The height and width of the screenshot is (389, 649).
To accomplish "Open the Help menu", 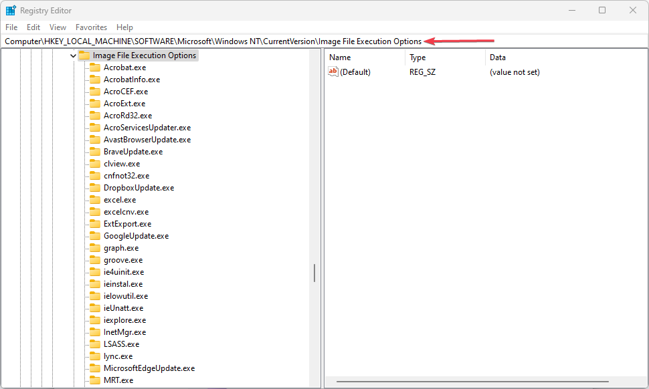I will click(x=124, y=27).
